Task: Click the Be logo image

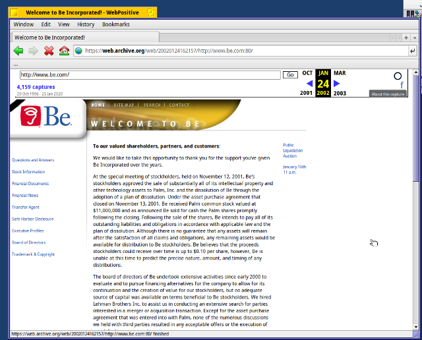Action: [45, 116]
